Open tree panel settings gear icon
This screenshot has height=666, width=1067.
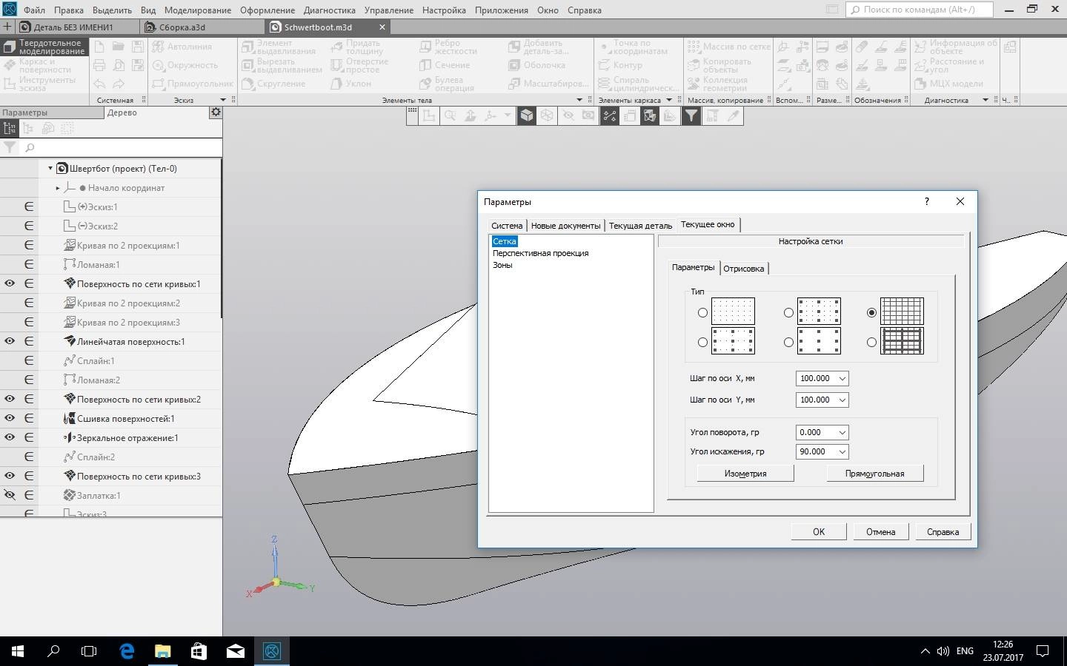coord(216,112)
